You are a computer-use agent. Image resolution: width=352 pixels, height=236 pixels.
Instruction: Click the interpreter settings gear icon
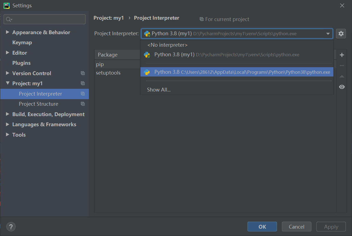[x=341, y=33]
